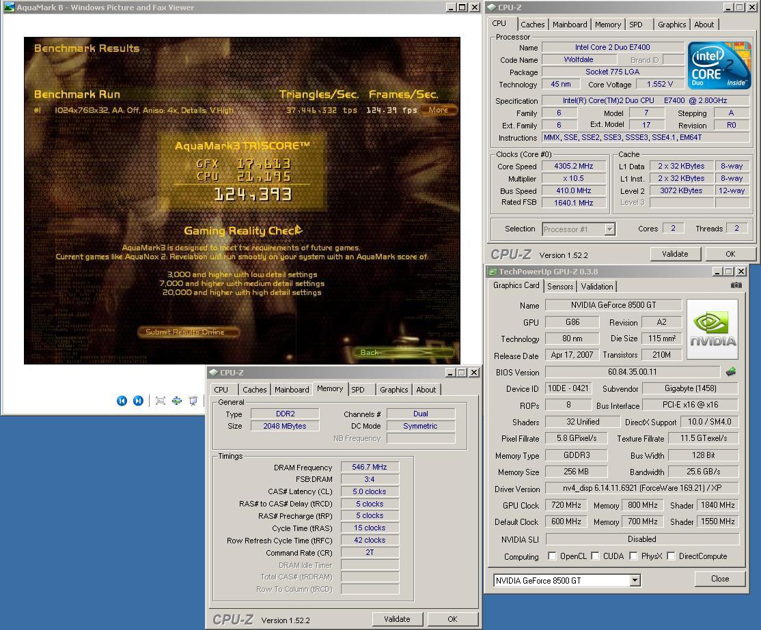Switch to GPU-Z Sensors tab
Viewport: 761px width, 630px height.
point(560,286)
